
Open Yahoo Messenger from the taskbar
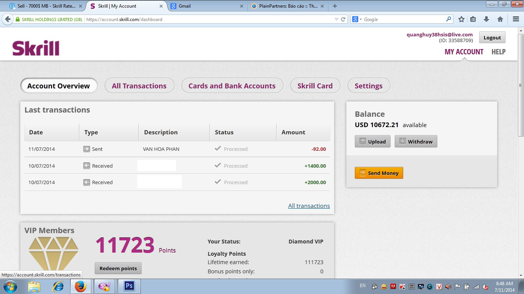(104, 286)
